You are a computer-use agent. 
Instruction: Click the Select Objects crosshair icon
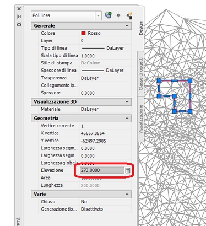point(118,15)
